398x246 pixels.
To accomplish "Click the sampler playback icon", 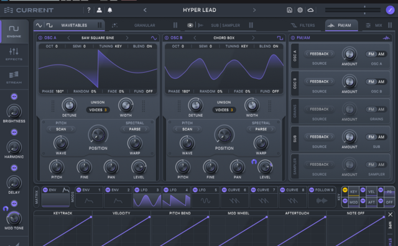I will [x=201, y=25].
